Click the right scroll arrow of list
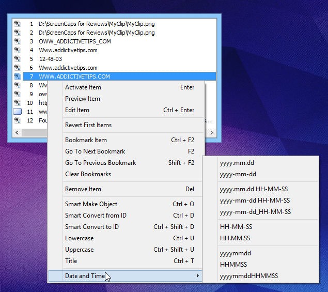The height and width of the screenshot is (292, 328). tap(212, 132)
